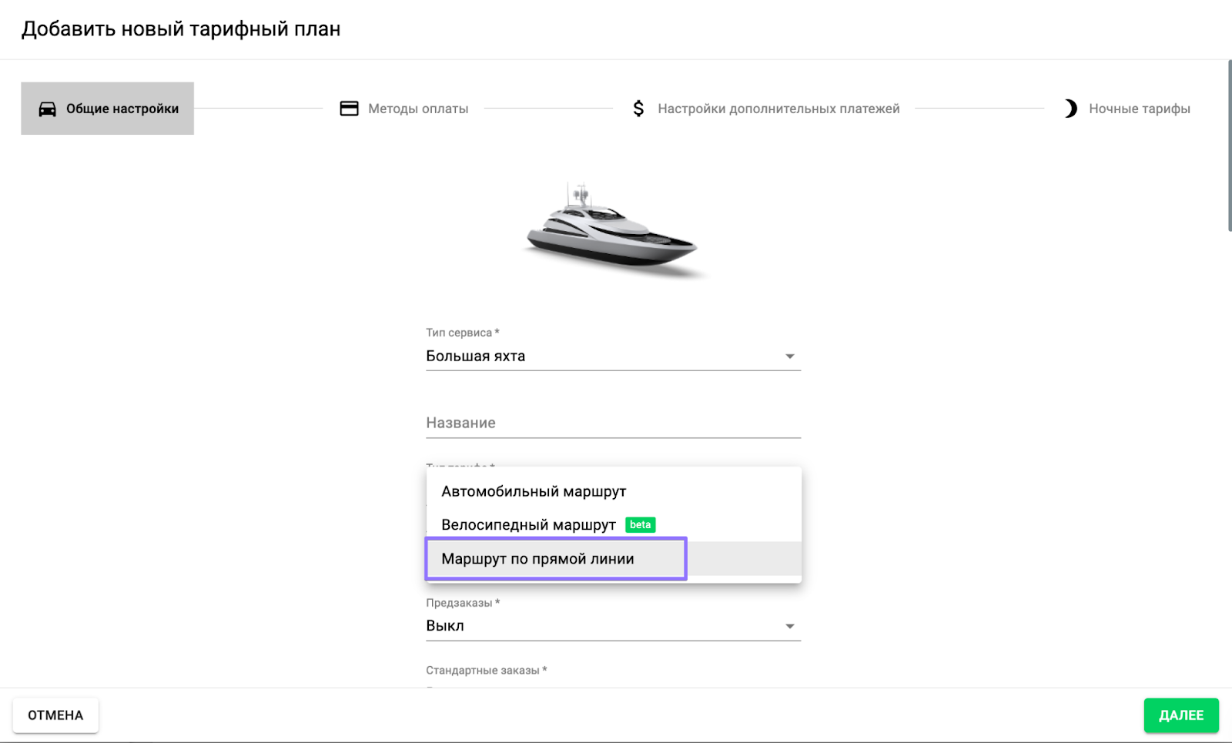Click the credit card payment methods icon
This screenshot has height=743, width=1232.
click(x=349, y=109)
